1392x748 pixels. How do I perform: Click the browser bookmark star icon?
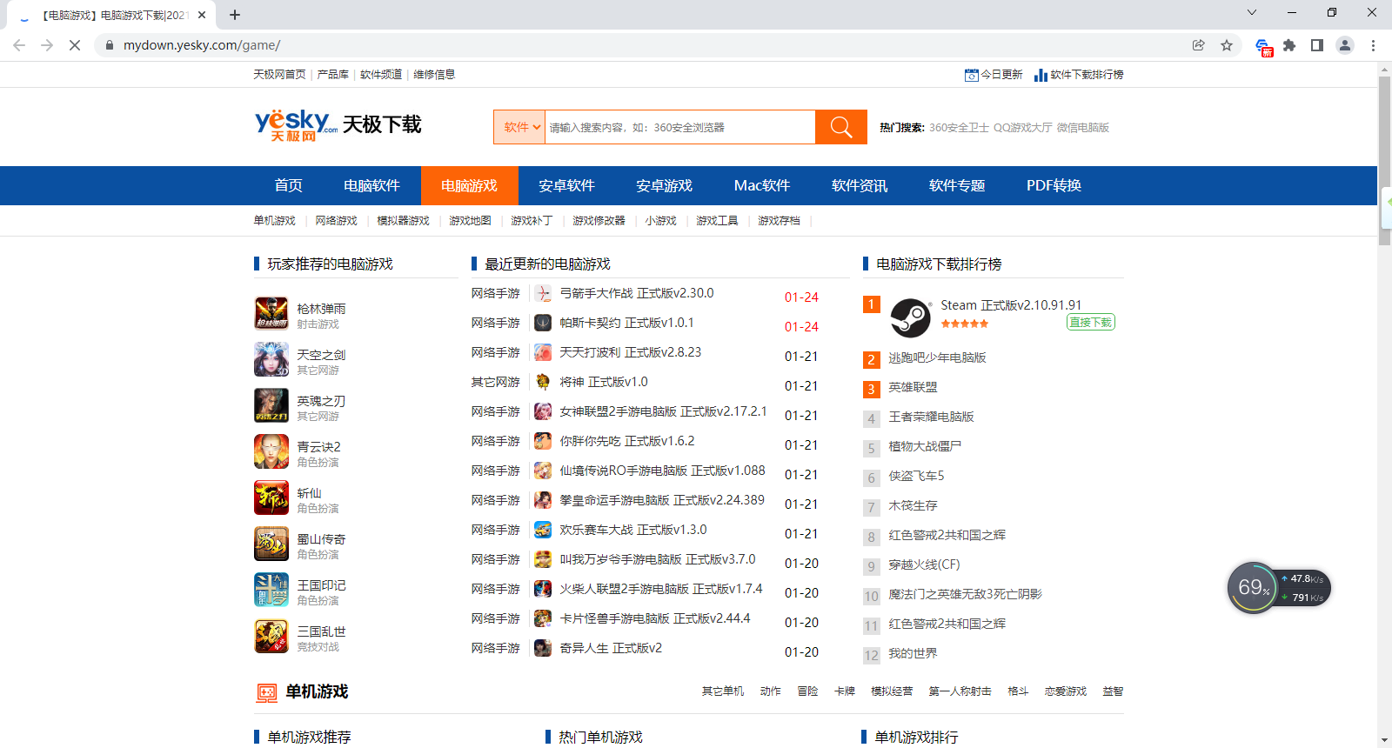[1227, 45]
